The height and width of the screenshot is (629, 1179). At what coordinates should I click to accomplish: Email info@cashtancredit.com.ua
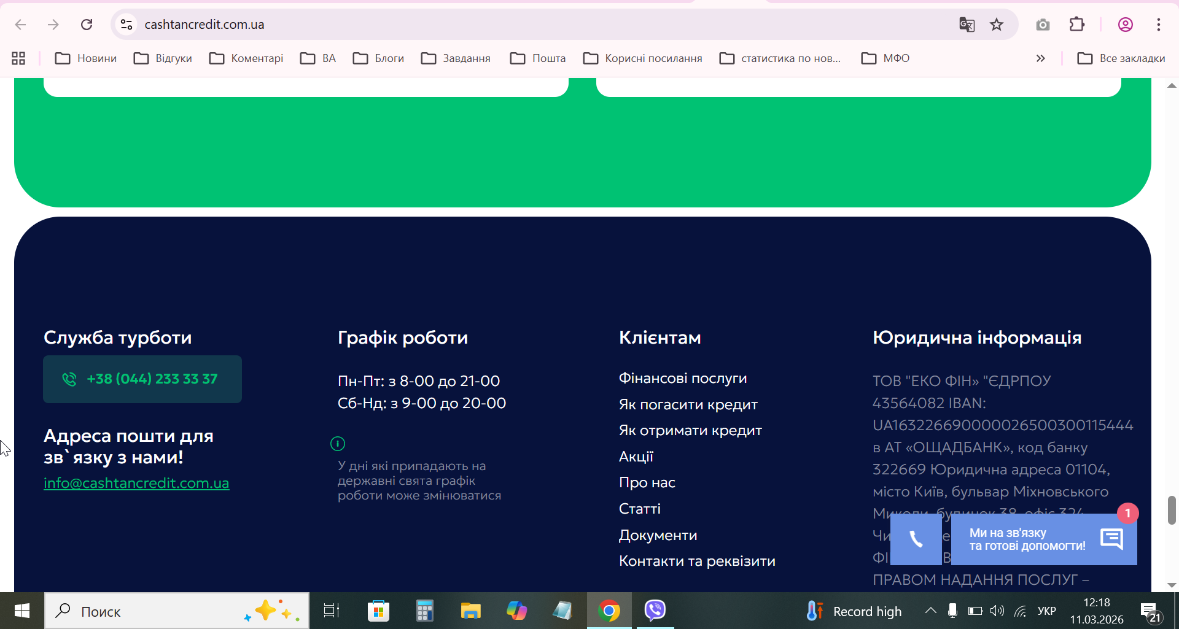pyautogui.click(x=136, y=484)
